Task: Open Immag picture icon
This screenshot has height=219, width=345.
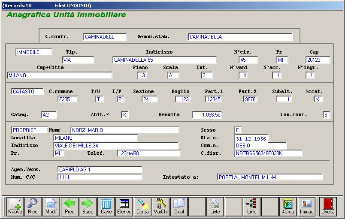Action: [x=306, y=207]
